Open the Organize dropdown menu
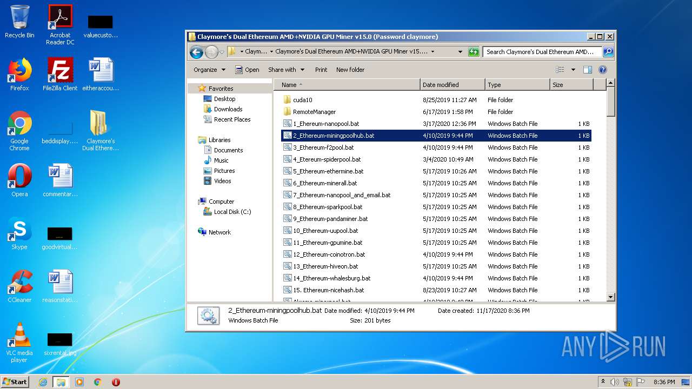Image resolution: width=692 pixels, height=389 pixels. coord(209,70)
